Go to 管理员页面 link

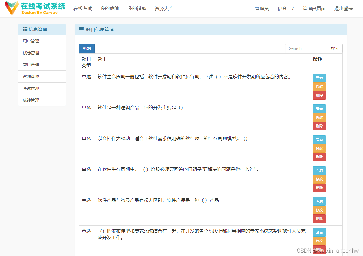[314, 8]
